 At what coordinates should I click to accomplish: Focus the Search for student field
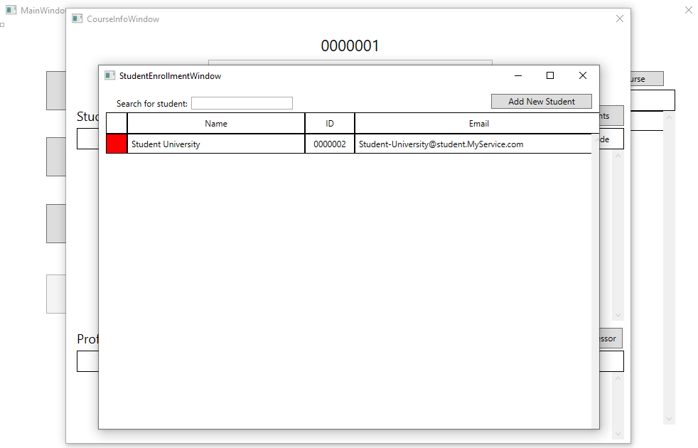(x=242, y=103)
